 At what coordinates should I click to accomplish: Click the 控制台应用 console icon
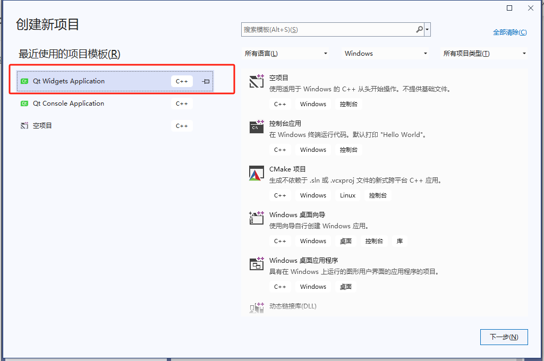point(257,126)
